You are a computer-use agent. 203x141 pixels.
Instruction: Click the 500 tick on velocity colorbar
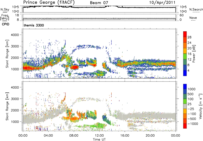[191, 94]
